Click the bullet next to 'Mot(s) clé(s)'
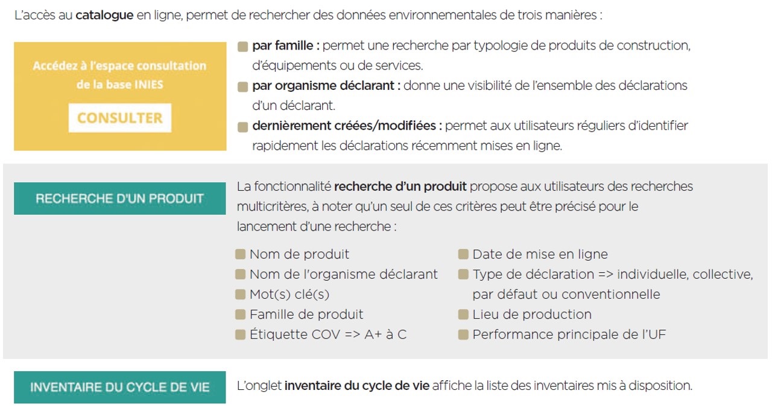 [x=241, y=294]
